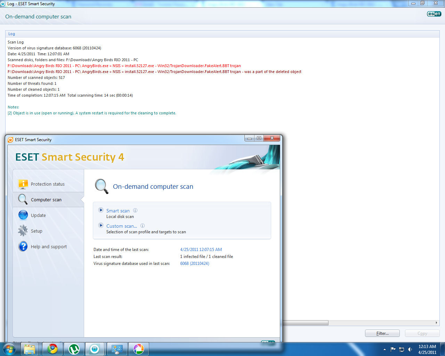Select the 'was a part of the deleted object' line
Viewport: 445px width, 356px height.
(x=154, y=72)
